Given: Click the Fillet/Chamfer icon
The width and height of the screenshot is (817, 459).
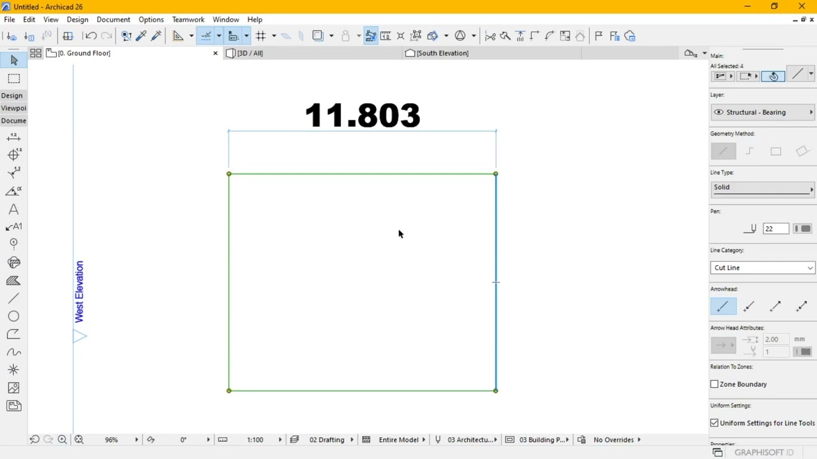Looking at the screenshot, I should pyautogui.click(x=550, y=36).
